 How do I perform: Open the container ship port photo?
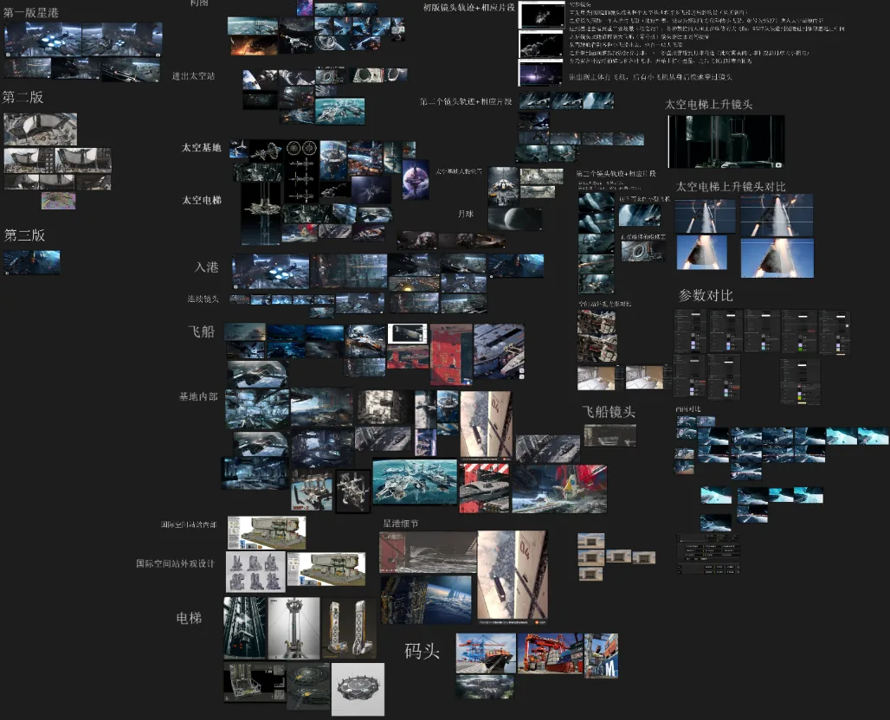487,653
